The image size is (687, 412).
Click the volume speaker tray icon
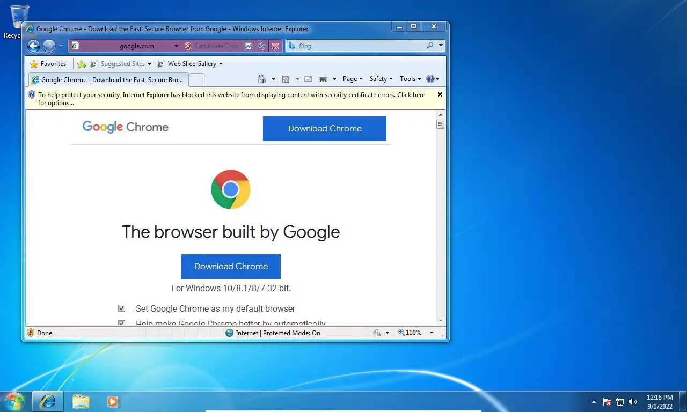tap(633, 401)
